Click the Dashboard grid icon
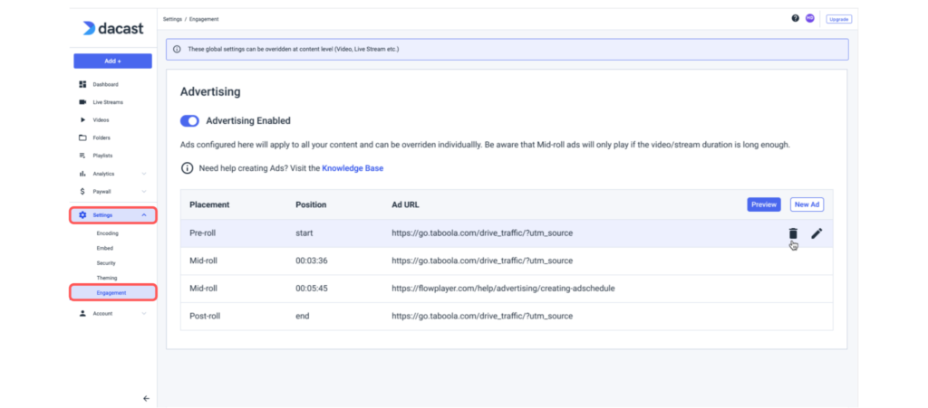The width and height of the screenshot is (928, 408). click(x=82, y=84)
